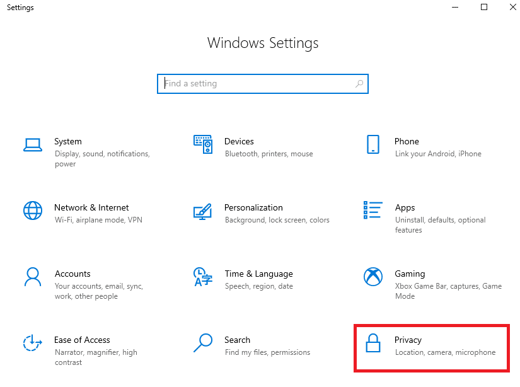520x387 pixels.
Task: Click the Search magnifier category icon
Action: coord(202,343)
